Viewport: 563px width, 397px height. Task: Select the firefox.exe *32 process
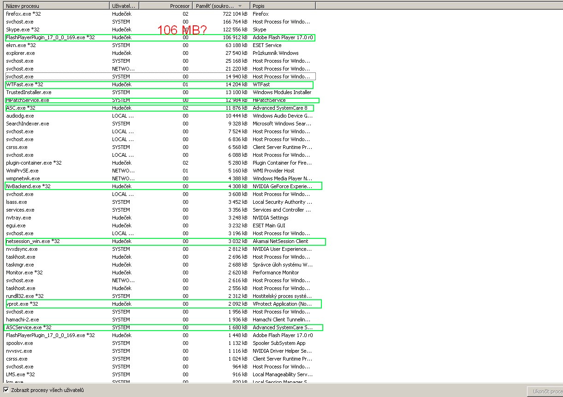click(x=160, y=14)
